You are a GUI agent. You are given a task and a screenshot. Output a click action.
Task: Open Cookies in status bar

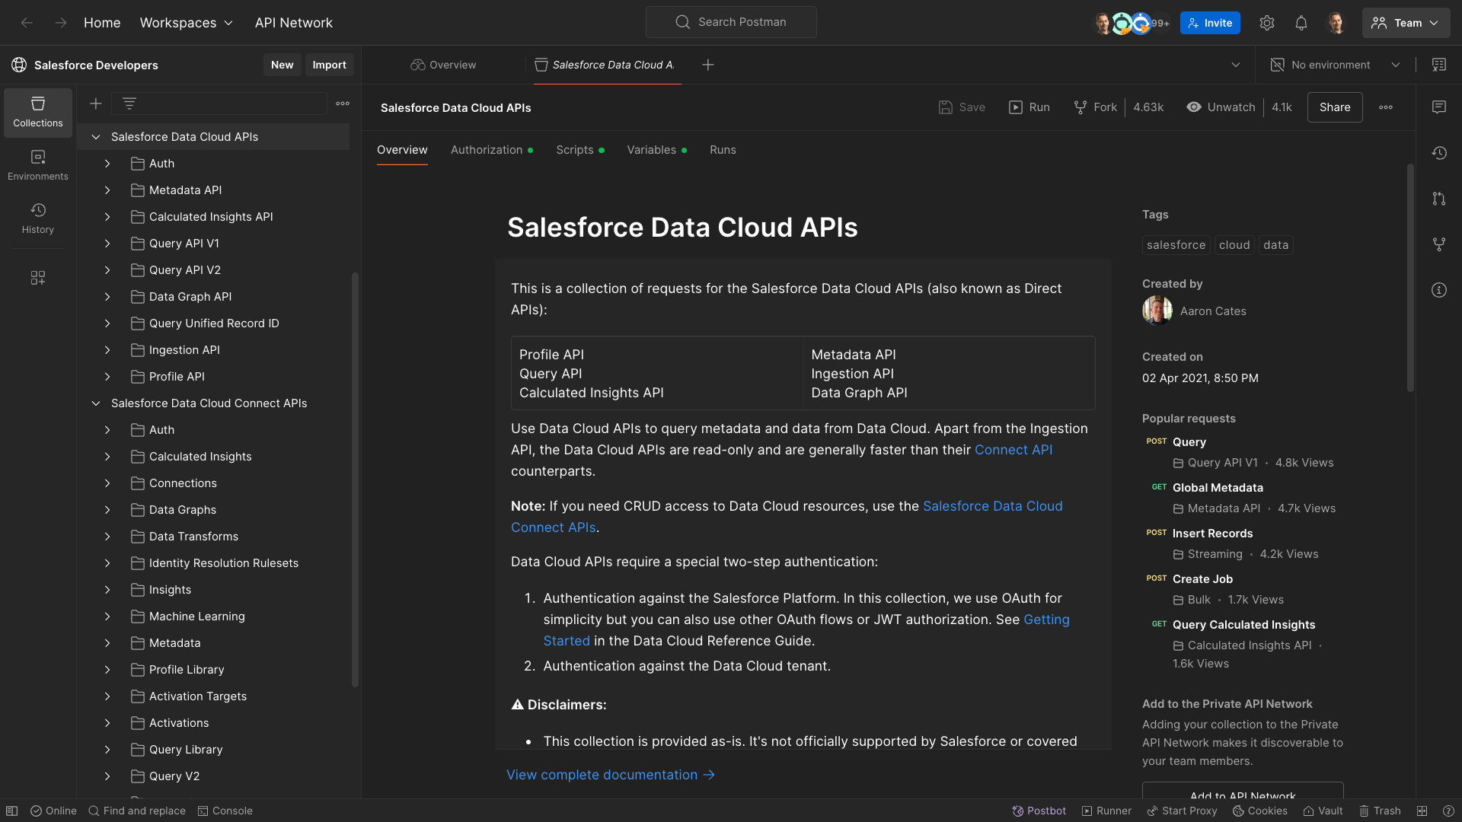tap(1260, 811)
